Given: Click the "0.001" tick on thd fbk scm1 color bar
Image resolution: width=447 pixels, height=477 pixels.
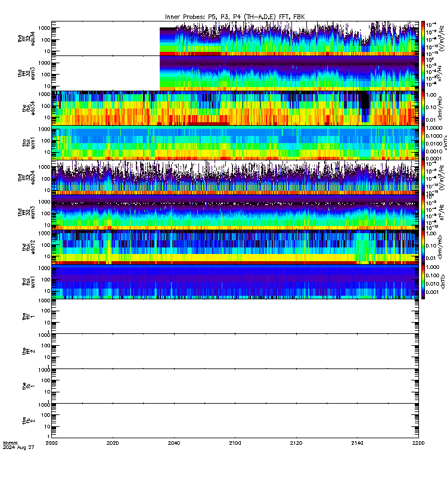Looking at the screenshot, I should coord(433,292).
